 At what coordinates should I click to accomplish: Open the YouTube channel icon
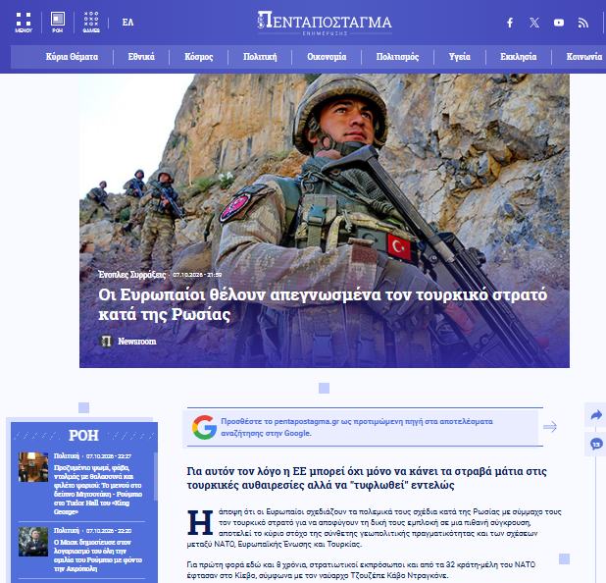(559, 23)
